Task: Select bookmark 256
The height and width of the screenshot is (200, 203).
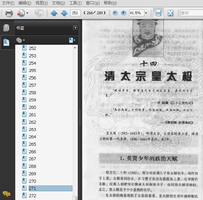Action: pos(32,78)
